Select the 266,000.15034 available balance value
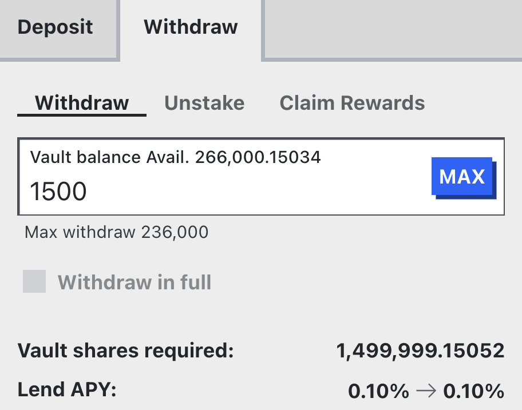Image resolution: width=522 pixels, height=410 pixels. [x=258, y=157]
